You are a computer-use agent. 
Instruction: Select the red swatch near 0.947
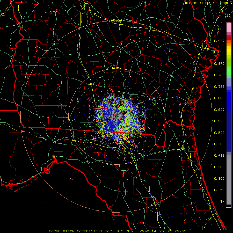pyautogui.click(x=229, y=39)
